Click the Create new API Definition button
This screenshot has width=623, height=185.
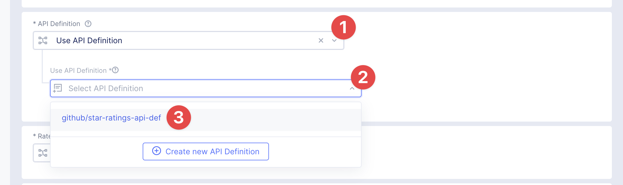tap(206, 151)
